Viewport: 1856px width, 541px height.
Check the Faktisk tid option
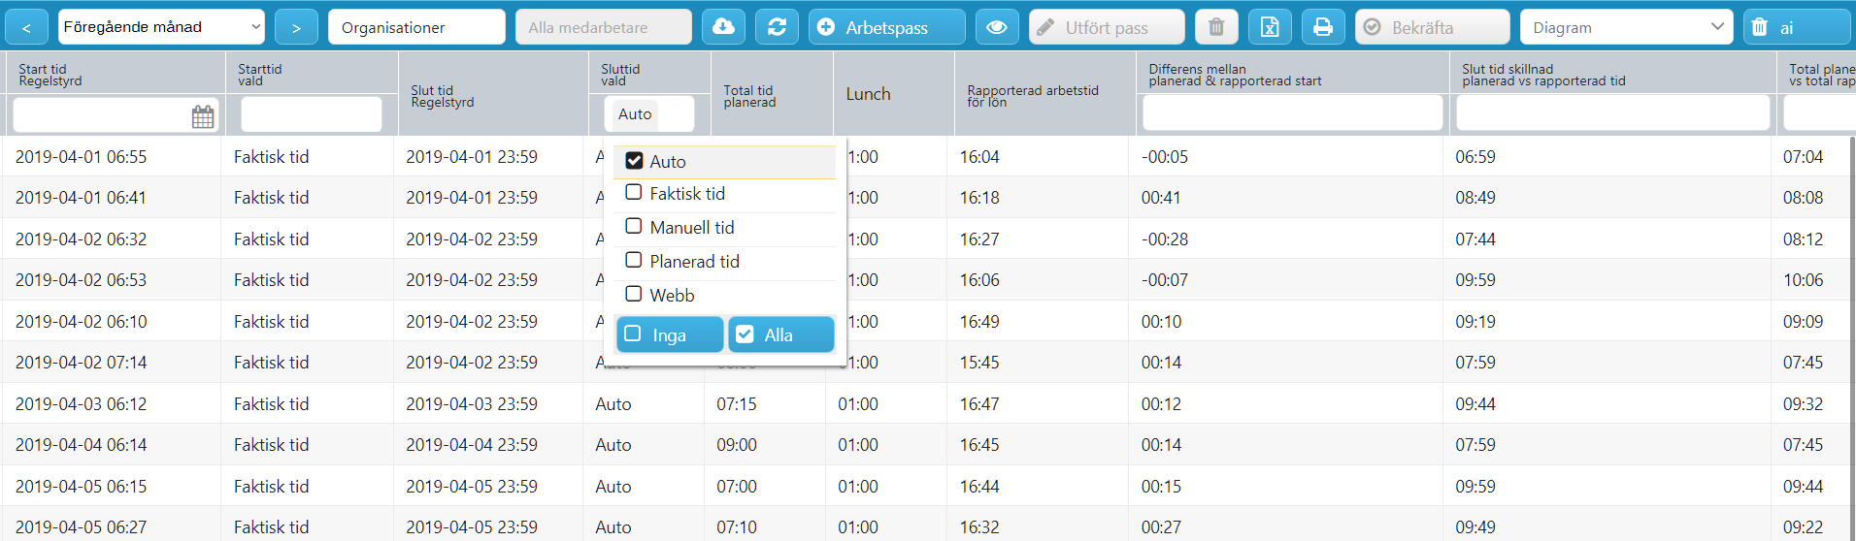634,193
